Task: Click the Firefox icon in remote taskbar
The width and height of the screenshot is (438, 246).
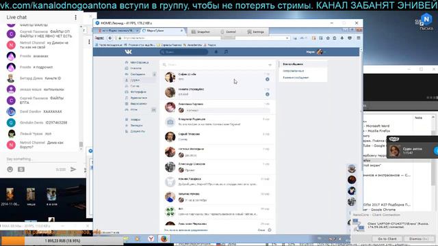Action: 164,238
